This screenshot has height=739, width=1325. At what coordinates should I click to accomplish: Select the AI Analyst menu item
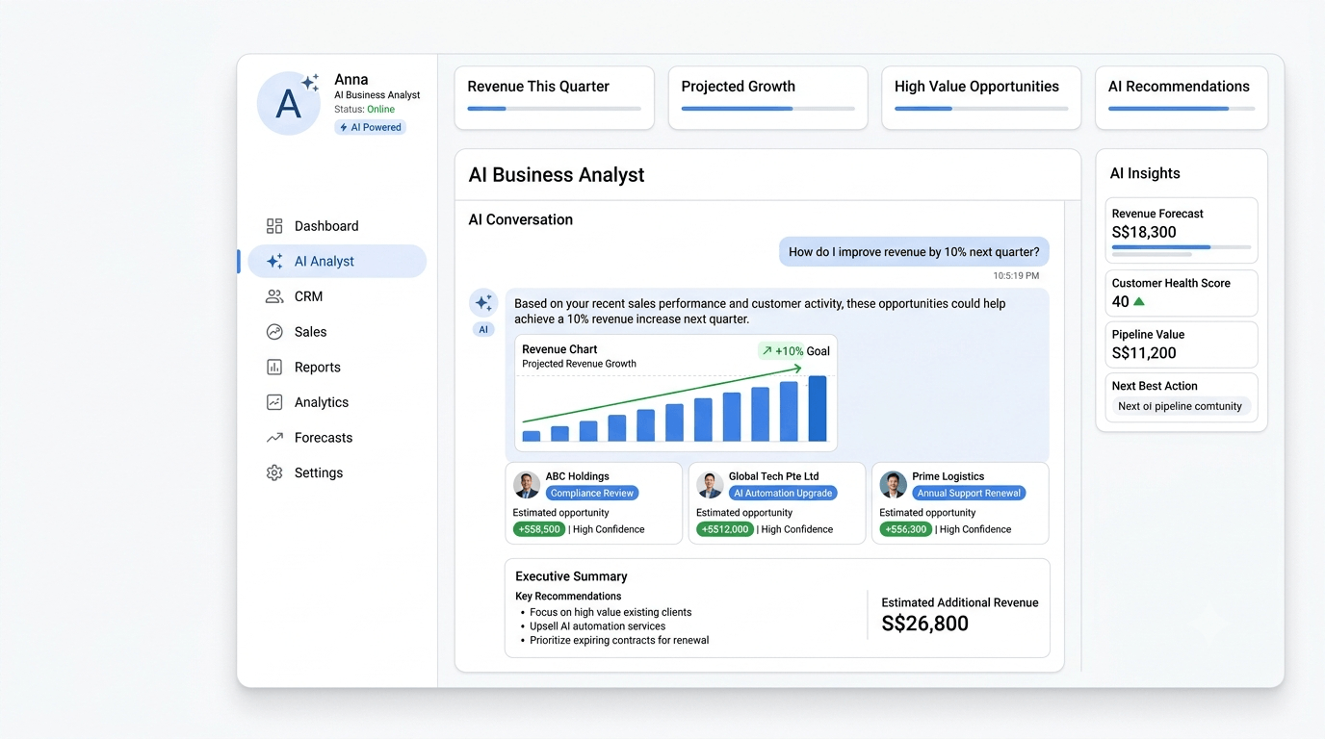(x=337, y=262)
